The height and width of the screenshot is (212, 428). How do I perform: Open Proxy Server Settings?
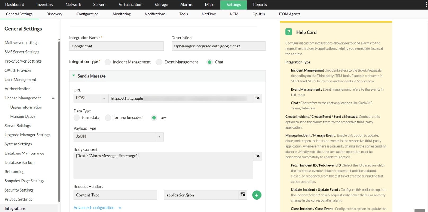click(x=23, y=61)
